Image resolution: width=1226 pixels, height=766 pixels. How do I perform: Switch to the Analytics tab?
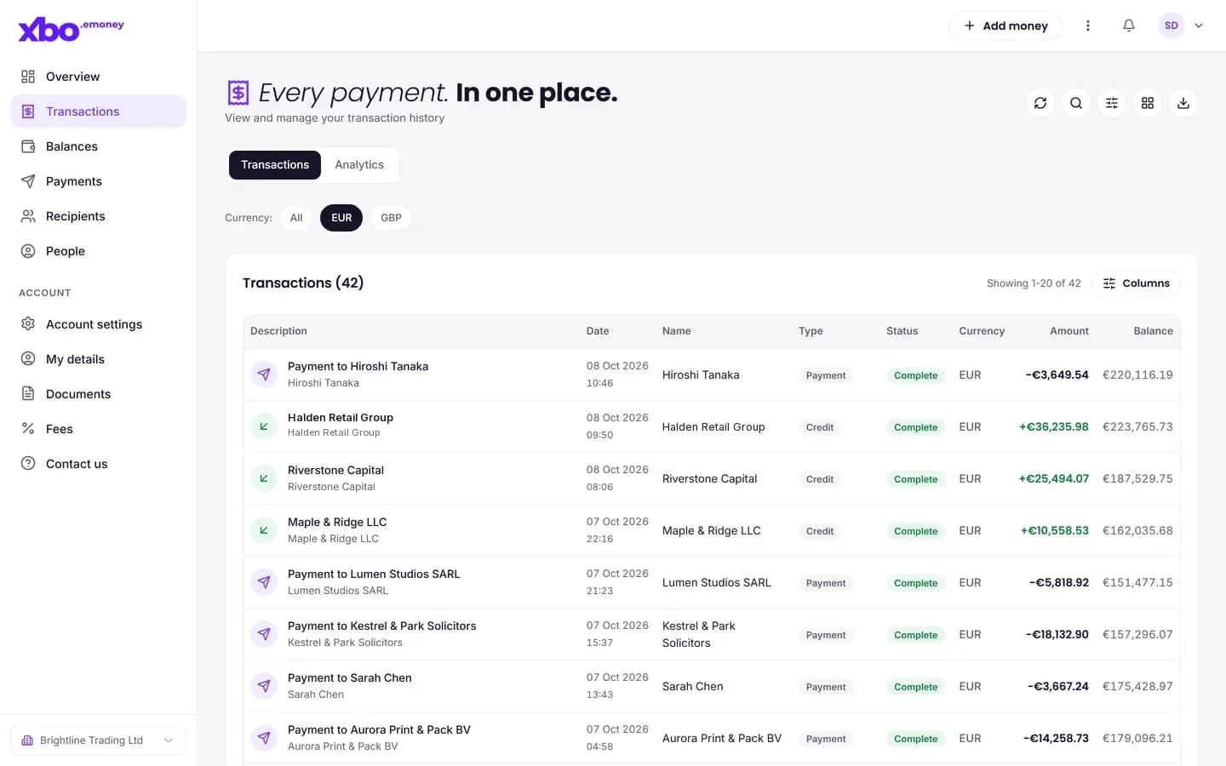[359, 165]
